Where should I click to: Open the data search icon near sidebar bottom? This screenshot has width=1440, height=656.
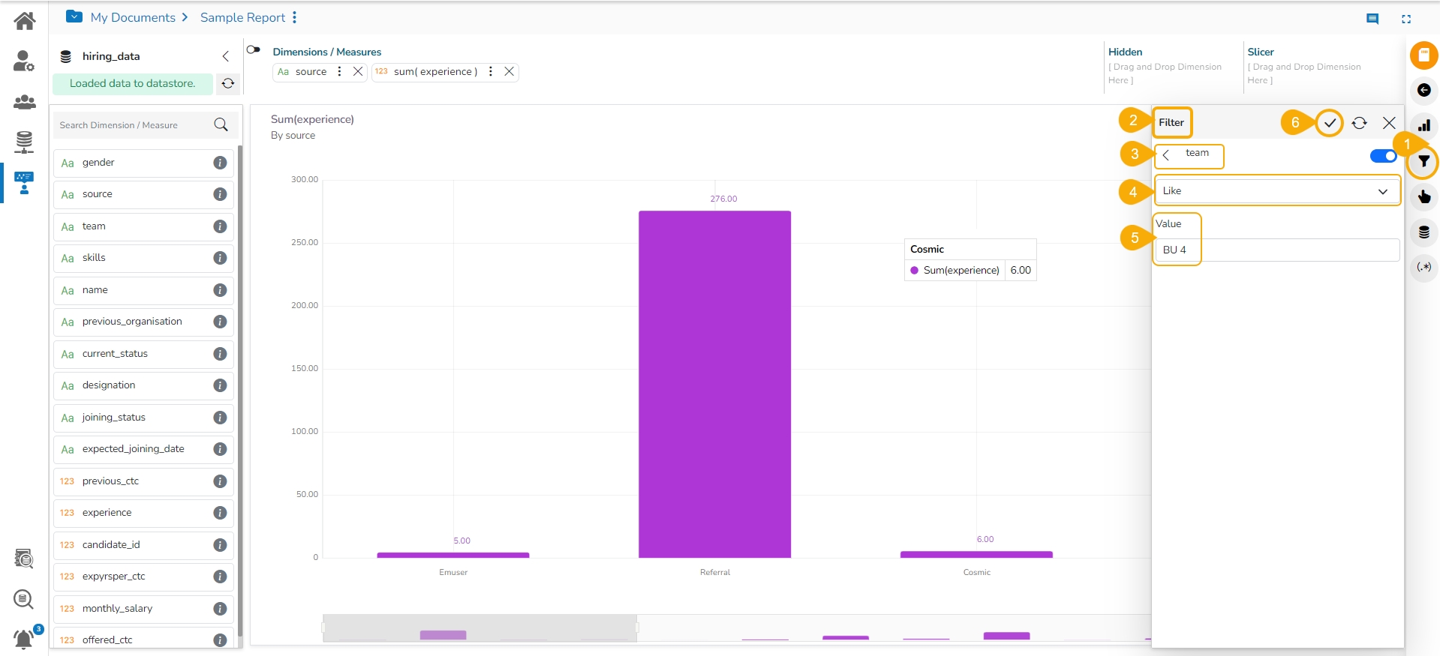(24, 559)
